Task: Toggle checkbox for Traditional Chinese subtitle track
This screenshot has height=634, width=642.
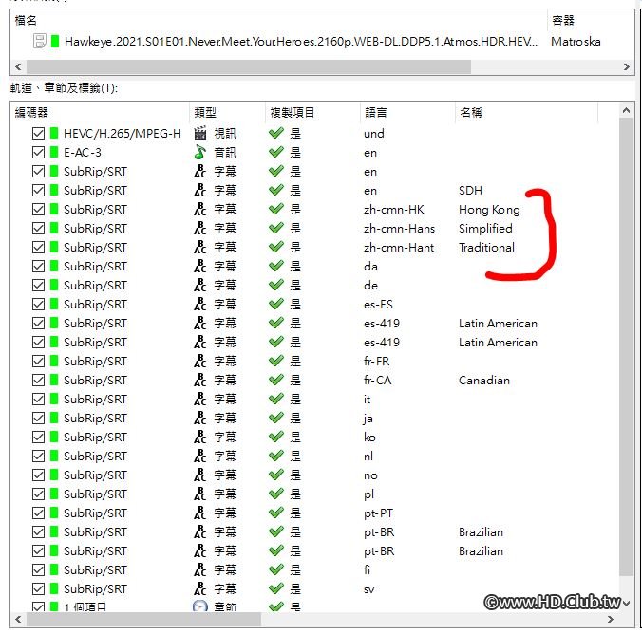Action: pyautogui.click(x=39, y=247)
